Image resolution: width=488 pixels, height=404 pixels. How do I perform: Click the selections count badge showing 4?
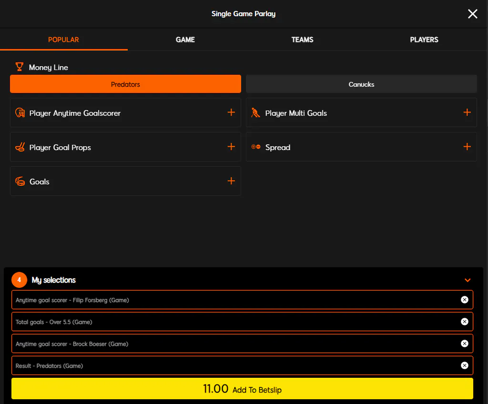click(19, 280)
